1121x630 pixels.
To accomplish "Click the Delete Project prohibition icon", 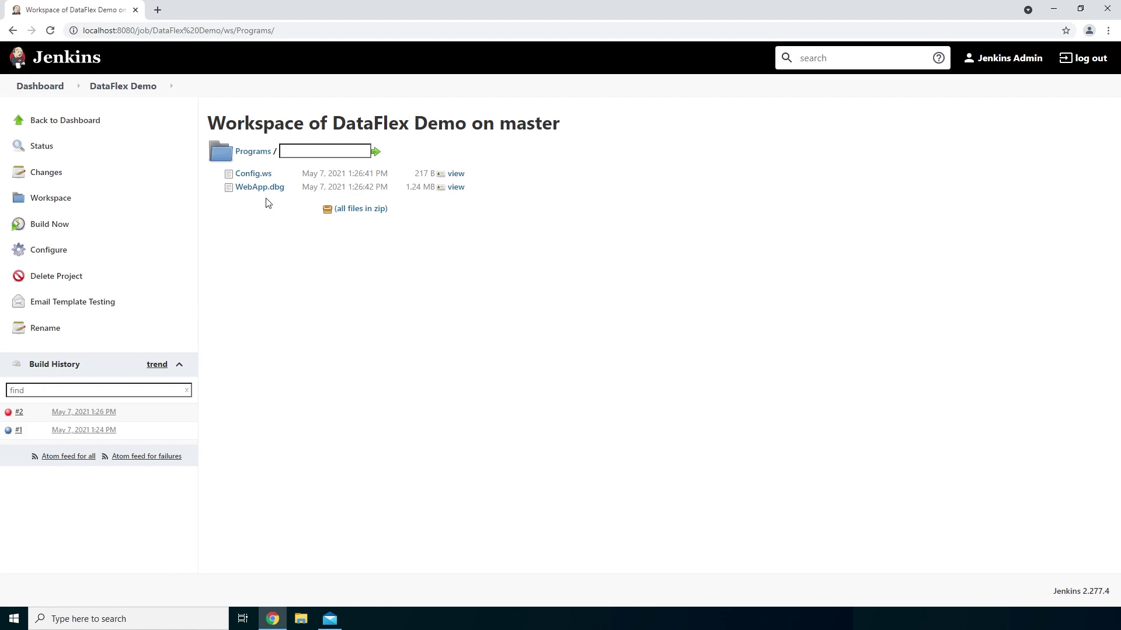I will pos(19,276).
